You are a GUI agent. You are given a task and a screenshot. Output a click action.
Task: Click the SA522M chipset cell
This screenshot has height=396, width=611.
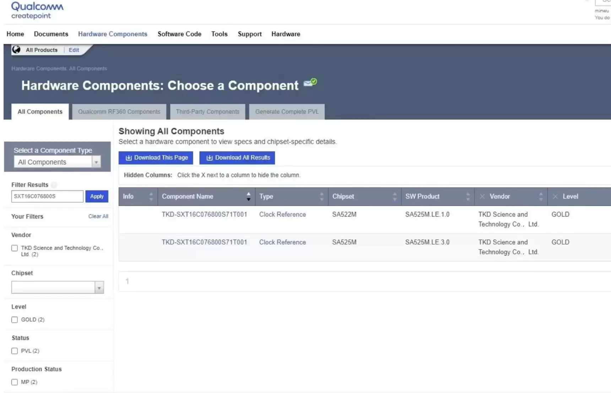[344, 214]
